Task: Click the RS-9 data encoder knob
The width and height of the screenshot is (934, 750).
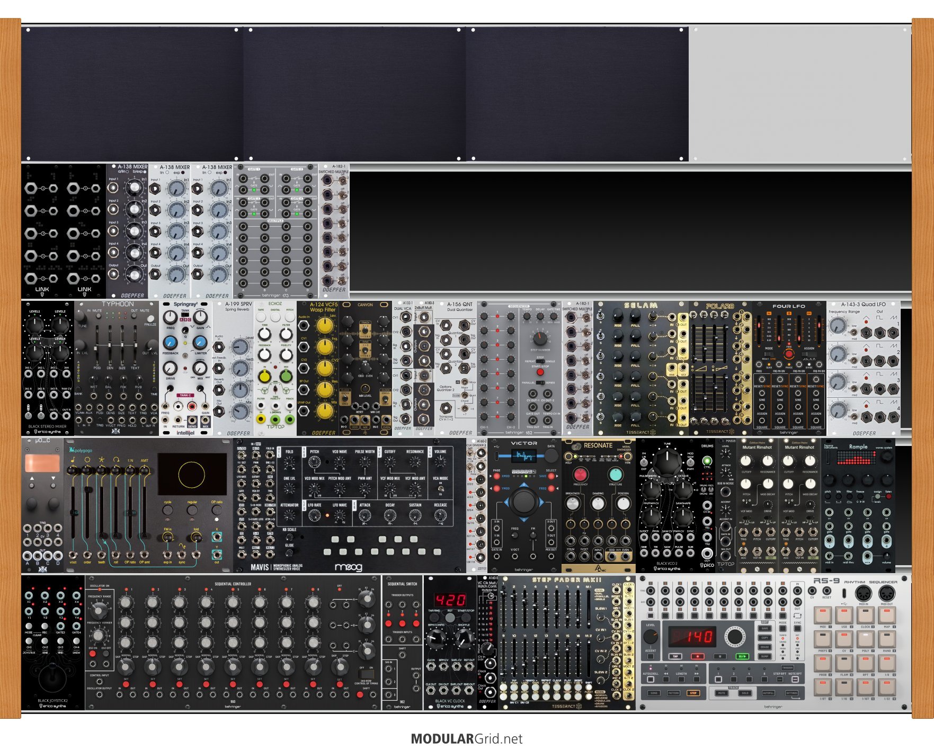Action: [x=735, y=637]
